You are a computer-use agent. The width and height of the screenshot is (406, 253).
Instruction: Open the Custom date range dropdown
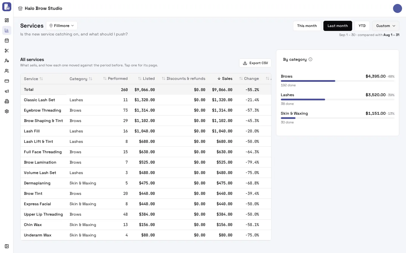click(x=386, y=26)
